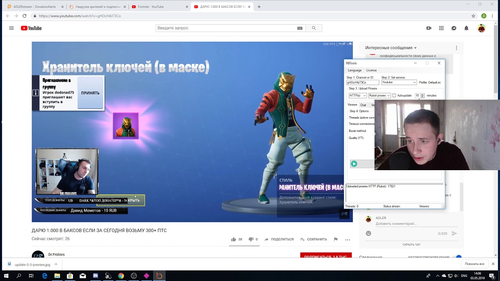Open Windows Start menu
The image size is (500, 281).
[7, 276]
